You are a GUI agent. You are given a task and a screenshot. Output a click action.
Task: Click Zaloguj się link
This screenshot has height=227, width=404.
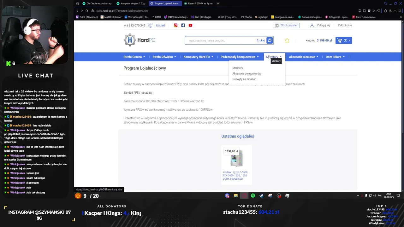[x=324, y=25]
